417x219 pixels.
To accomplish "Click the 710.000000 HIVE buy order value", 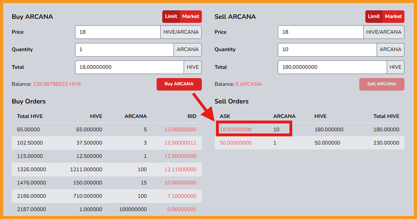I will pos(88,196).
